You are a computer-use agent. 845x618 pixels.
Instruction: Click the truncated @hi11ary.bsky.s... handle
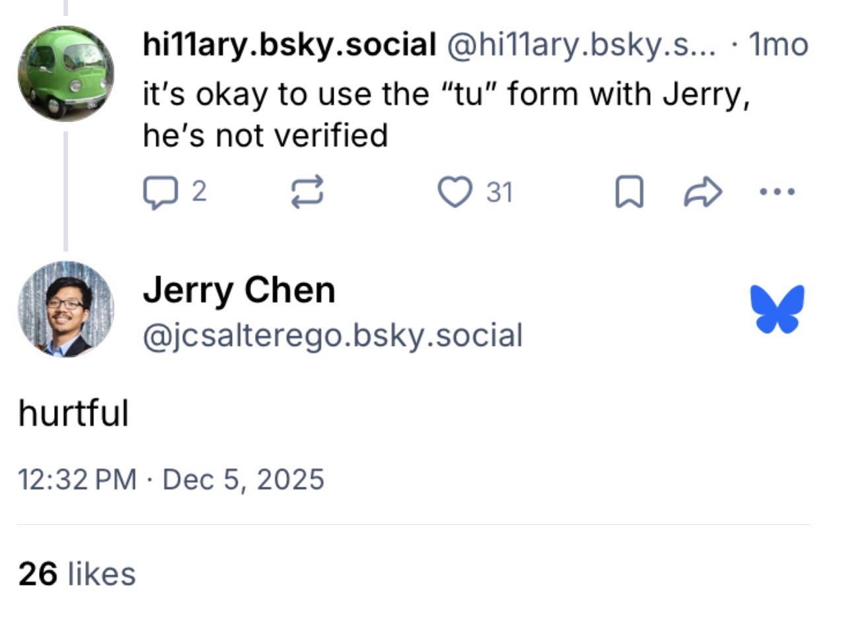pyautogui.click(x=581, y=45)
